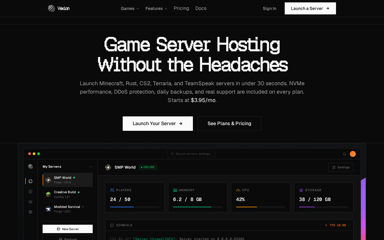The image size is (384, 240).
Task: Click the "$3.95/mo" price text
Action: (x=203, y=100)
